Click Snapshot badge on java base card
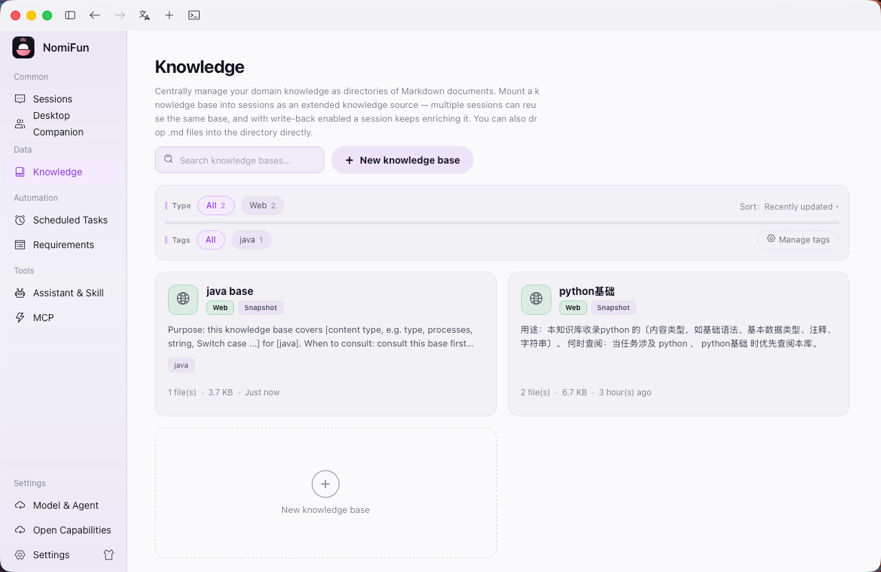The image size is (881, 572). coord(261,308)
